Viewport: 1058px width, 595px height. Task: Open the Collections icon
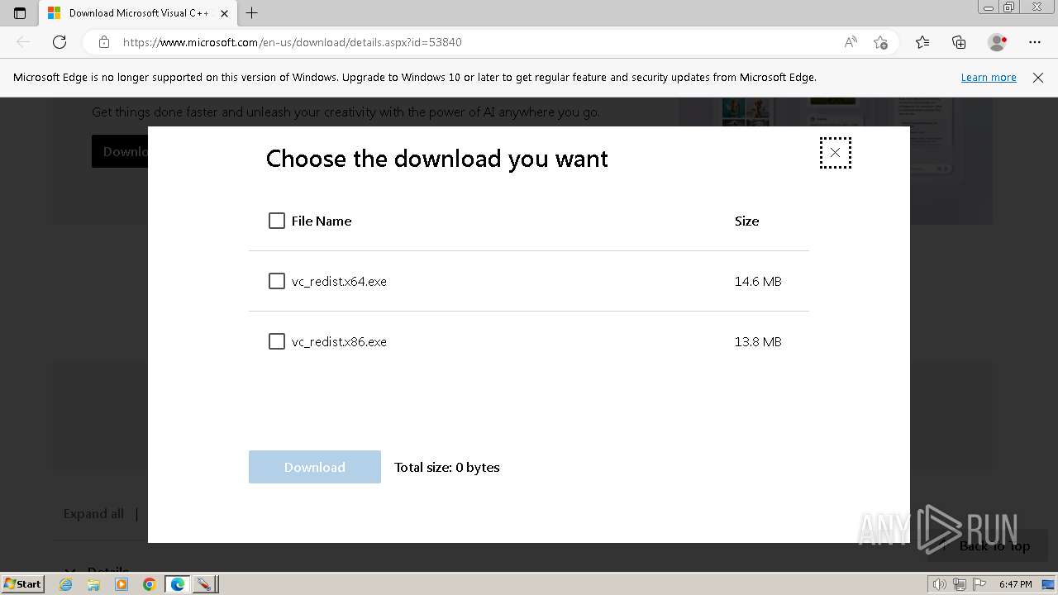pyautogui.click(x=959, y=42)
